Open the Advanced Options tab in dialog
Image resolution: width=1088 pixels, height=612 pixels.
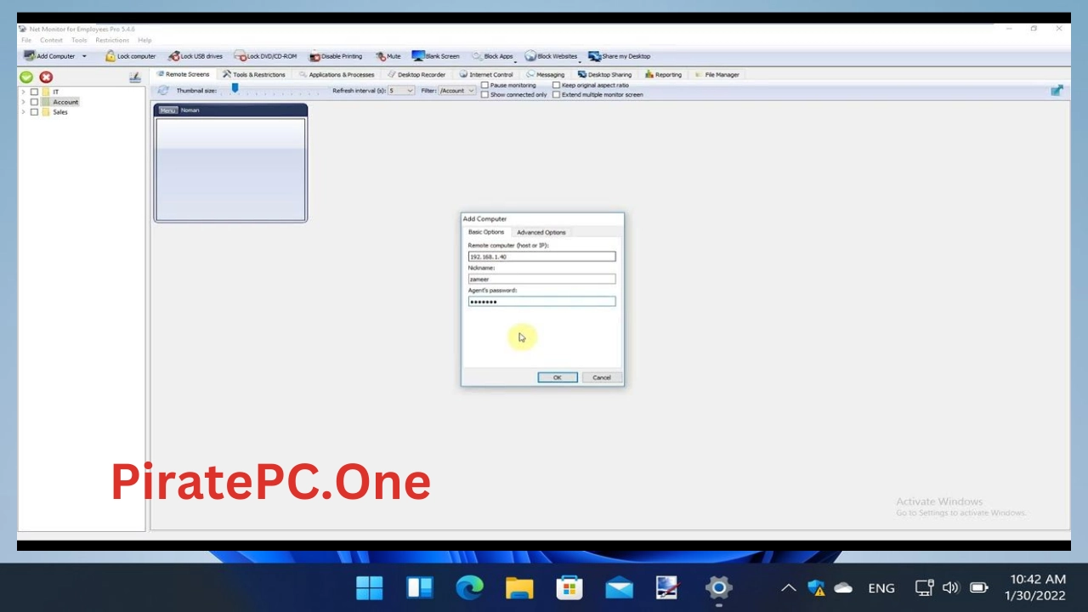click(541, 232)
